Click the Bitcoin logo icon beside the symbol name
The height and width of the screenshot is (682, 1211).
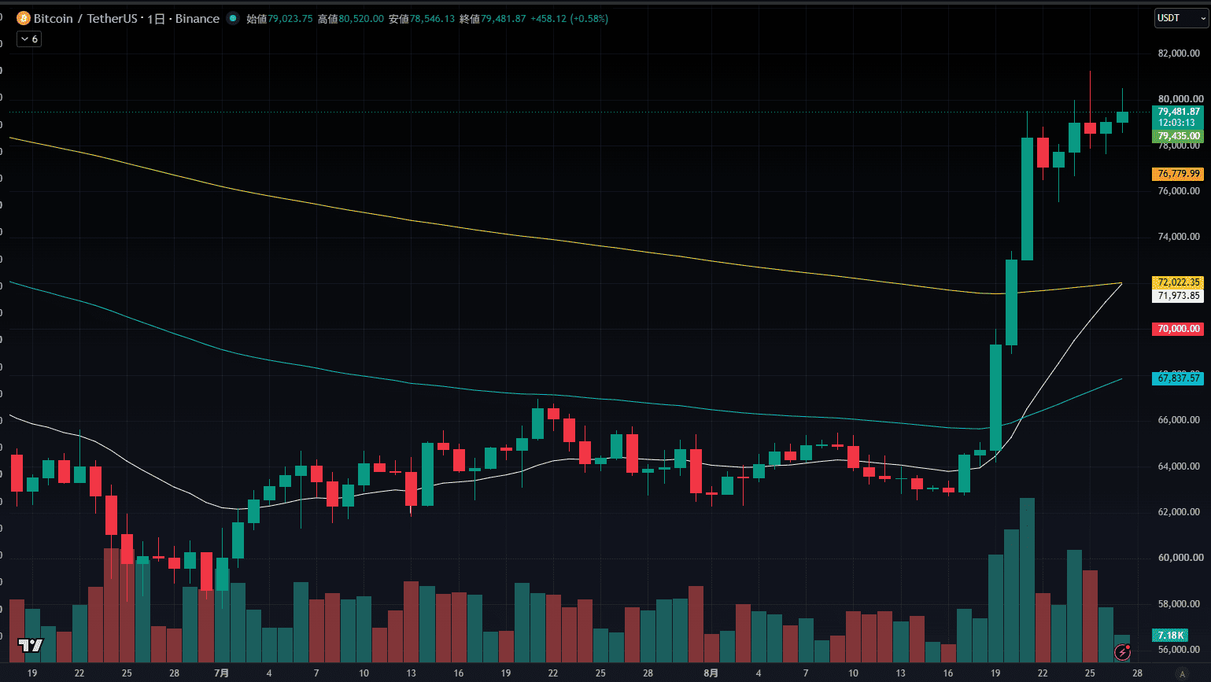pyautogui.click(x=24, y=18)
